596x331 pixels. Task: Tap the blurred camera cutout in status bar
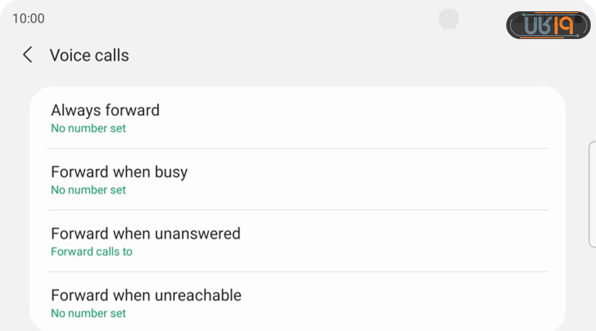(449, 19)
